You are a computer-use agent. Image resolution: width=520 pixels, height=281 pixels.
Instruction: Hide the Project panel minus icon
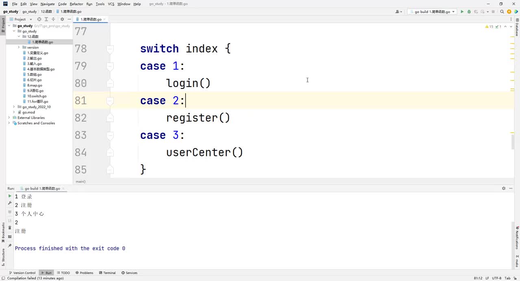(69, 19)
